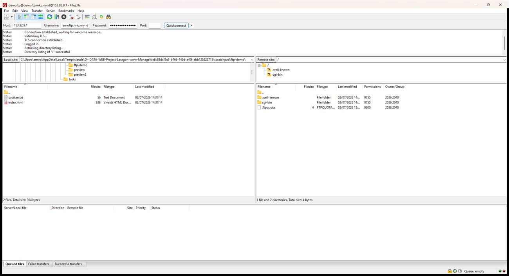
Task: Select preview2 folder in local tree
Action: tap(80, 74)
